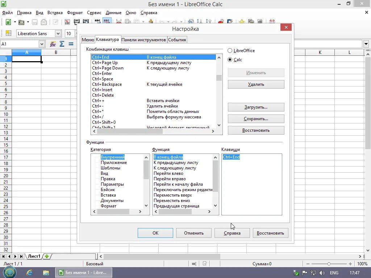Open the Формат menu
371x278 pixels.
(75, 13)
